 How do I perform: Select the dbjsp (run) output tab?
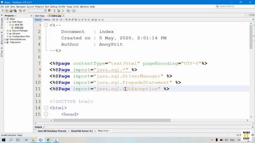[x=103, y=131]
